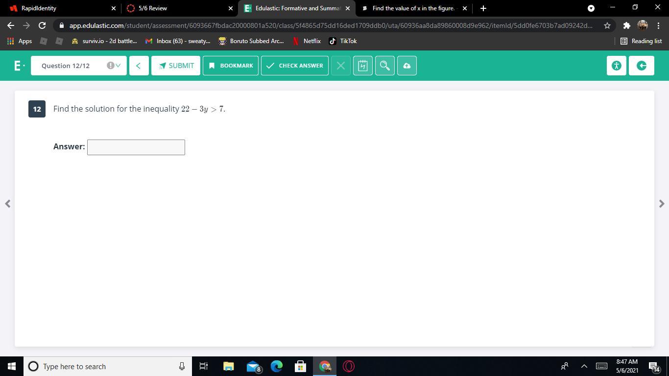Open Windows Start menu
The image size is (669, 376).
[12, 366]
